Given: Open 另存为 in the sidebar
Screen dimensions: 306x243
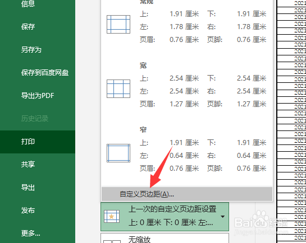Looking at the screenshot, I should (x=31, y=50).
